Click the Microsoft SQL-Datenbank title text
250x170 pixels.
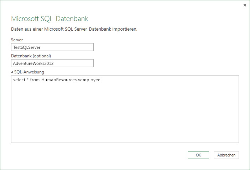tap(50, 19)
